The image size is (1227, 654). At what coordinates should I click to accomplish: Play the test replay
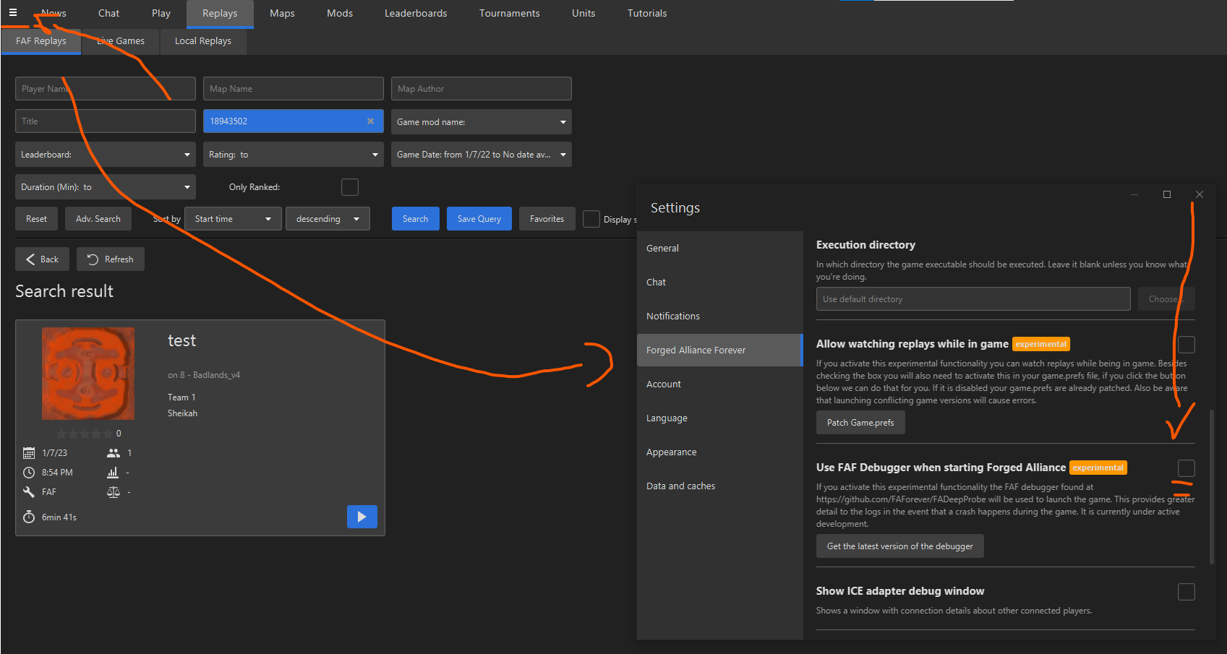pyautogui.click(x=362, y=517)
